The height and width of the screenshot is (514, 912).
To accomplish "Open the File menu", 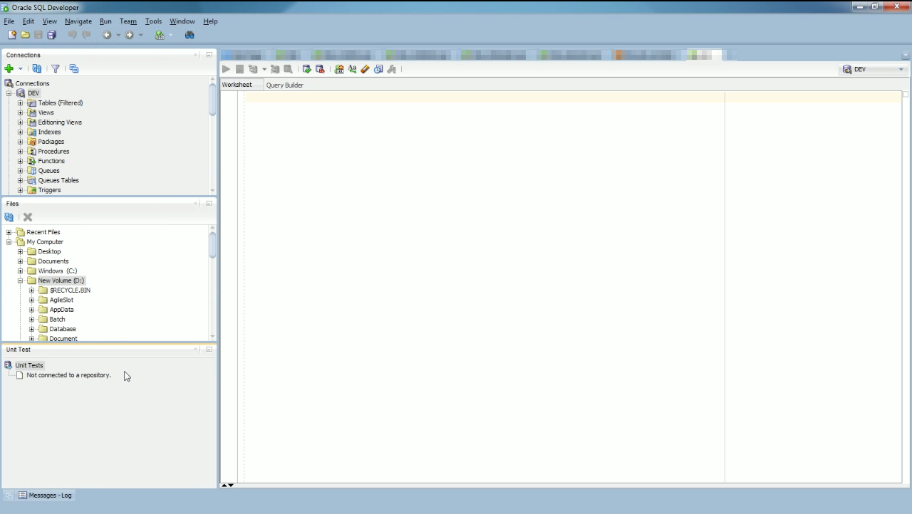I will point(9,21).
